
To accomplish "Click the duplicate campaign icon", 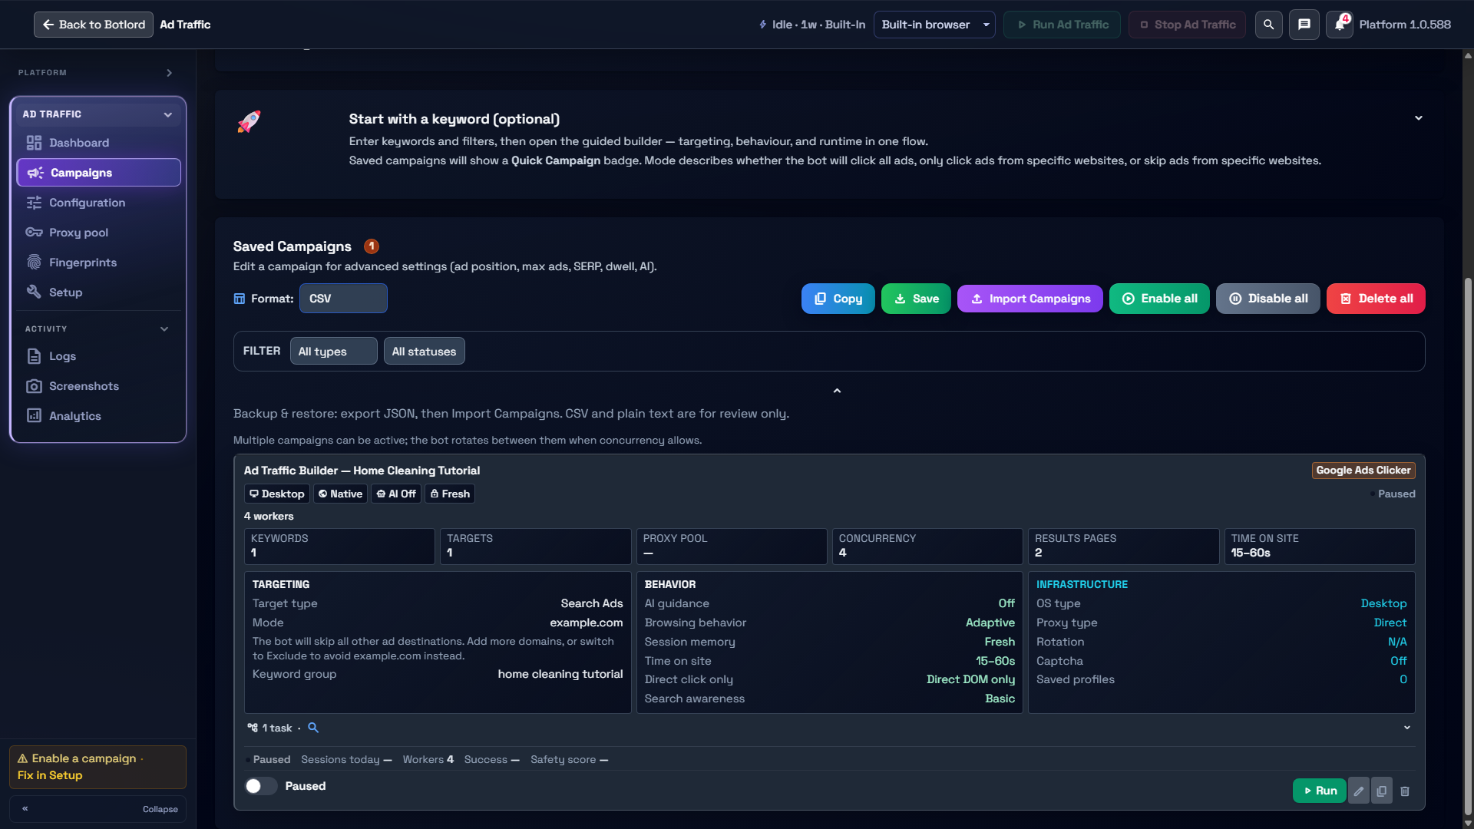I will pyautogui.click(x=1381, y=791).
